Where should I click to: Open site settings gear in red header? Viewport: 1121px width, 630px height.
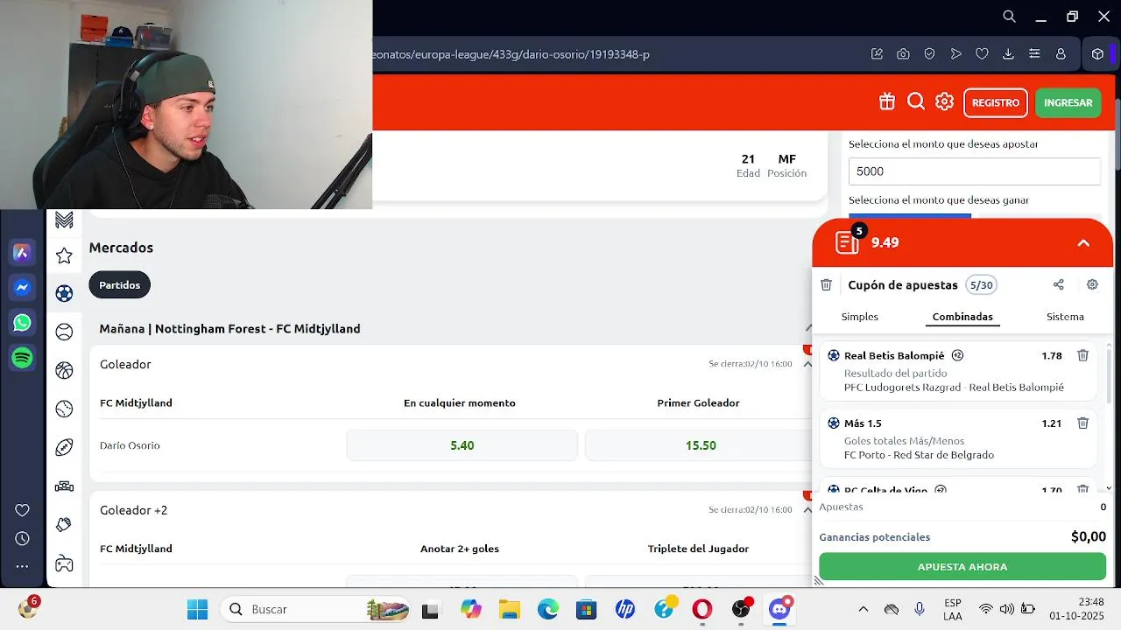coord(944,101)
